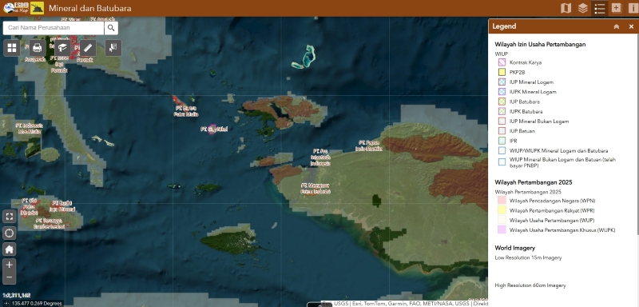Click the yellow mining app logo
Image resolution: width=639 pixels, height=307 pixels.
37,8
